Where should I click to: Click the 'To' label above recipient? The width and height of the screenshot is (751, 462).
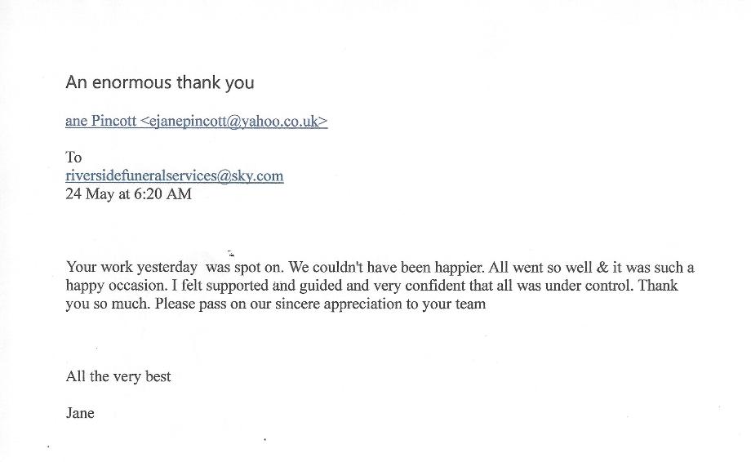73,158
